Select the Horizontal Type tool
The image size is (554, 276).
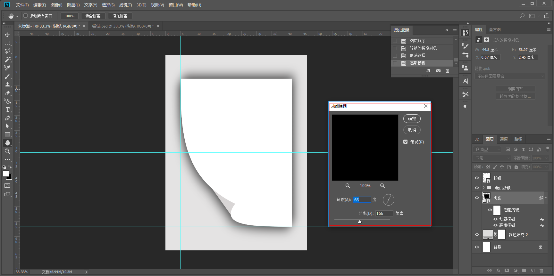click(7, 110)
